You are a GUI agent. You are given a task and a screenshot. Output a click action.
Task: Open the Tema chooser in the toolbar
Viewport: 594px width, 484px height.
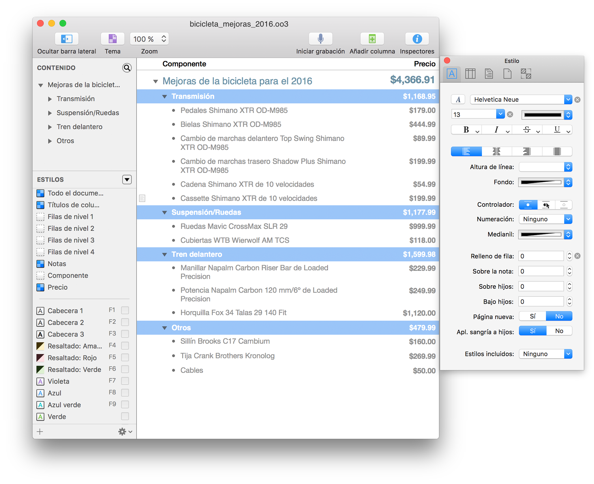112,39
